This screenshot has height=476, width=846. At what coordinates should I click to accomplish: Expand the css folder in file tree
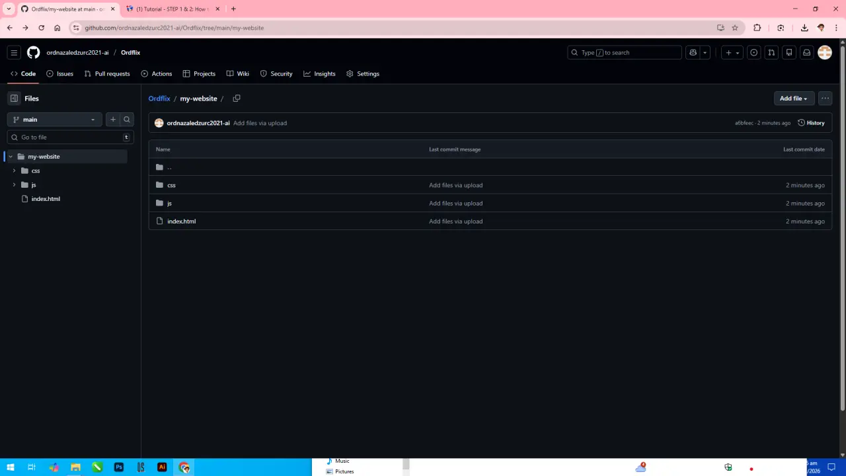[14, 171]
